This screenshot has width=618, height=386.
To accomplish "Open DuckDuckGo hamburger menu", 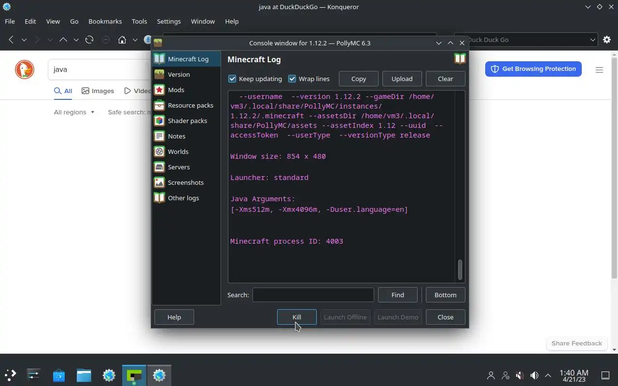I will (x=599, y=70).
